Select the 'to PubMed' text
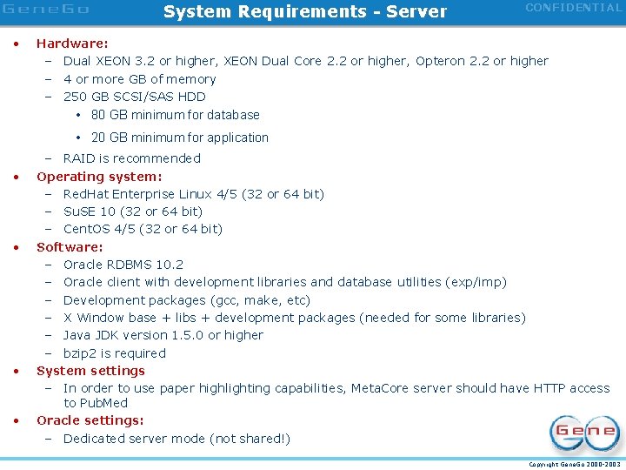This screenshot has width=626, height=470. pos(96,403)
